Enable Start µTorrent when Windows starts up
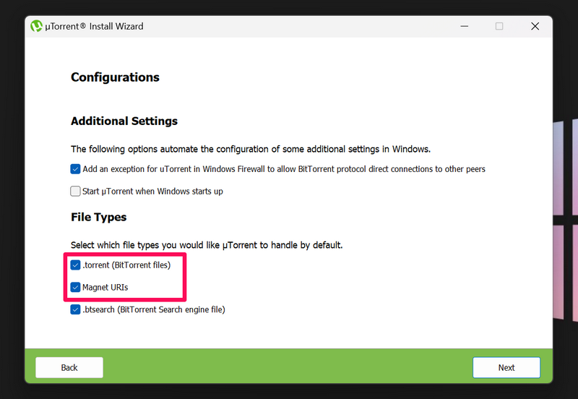 pyautogui.click(x=76, y=192)
